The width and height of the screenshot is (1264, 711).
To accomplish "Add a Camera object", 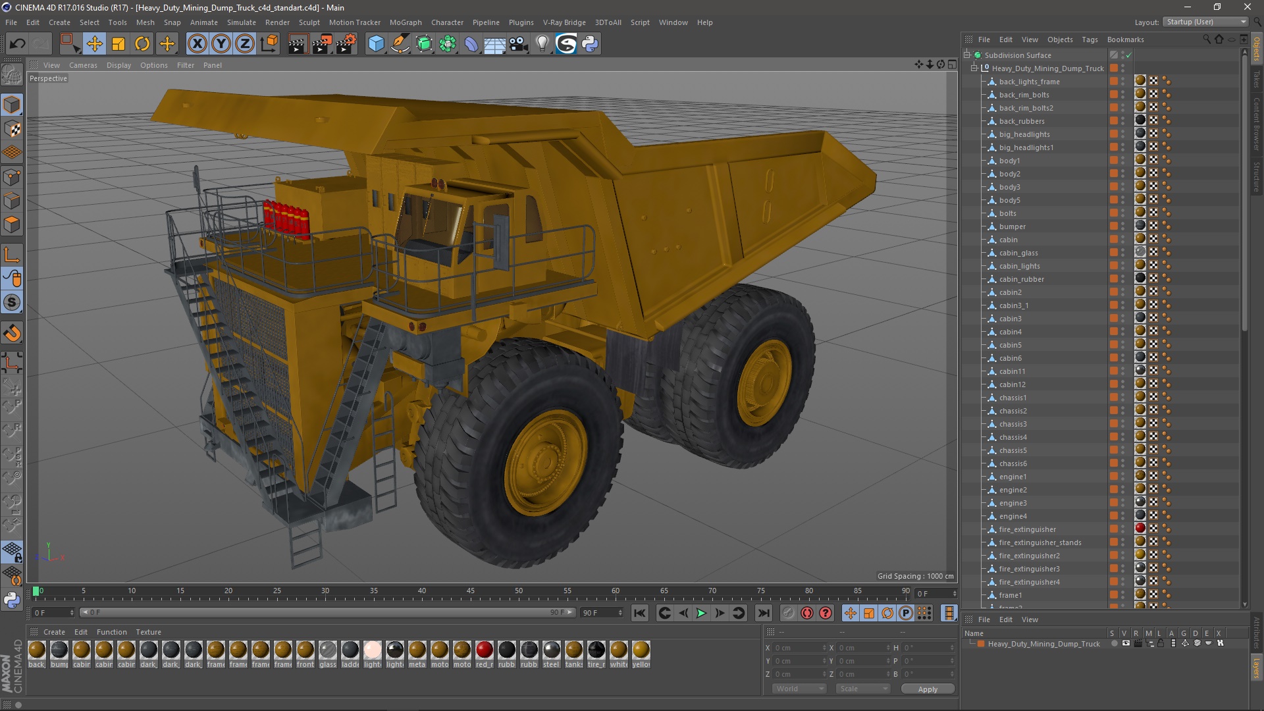I will coord(519,44).
